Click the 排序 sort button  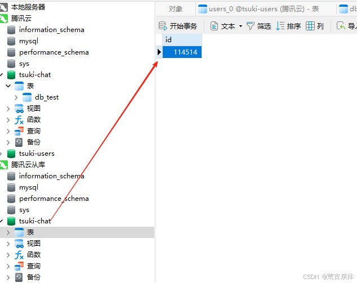click(288, 26)
